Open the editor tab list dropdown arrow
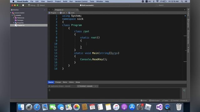 tap(185, 10)
